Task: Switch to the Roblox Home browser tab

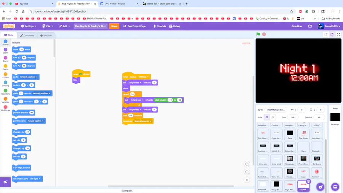Action: click(119, 4)
